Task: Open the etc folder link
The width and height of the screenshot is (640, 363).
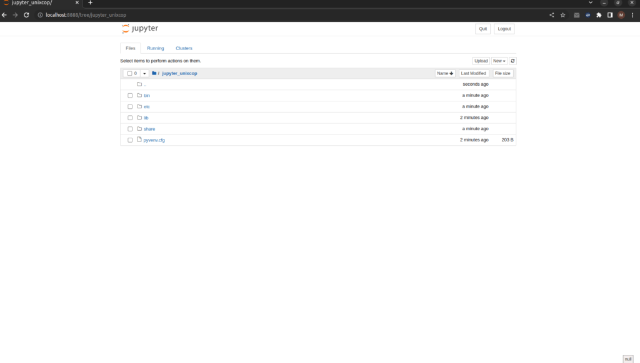Action: click(147, 106)
